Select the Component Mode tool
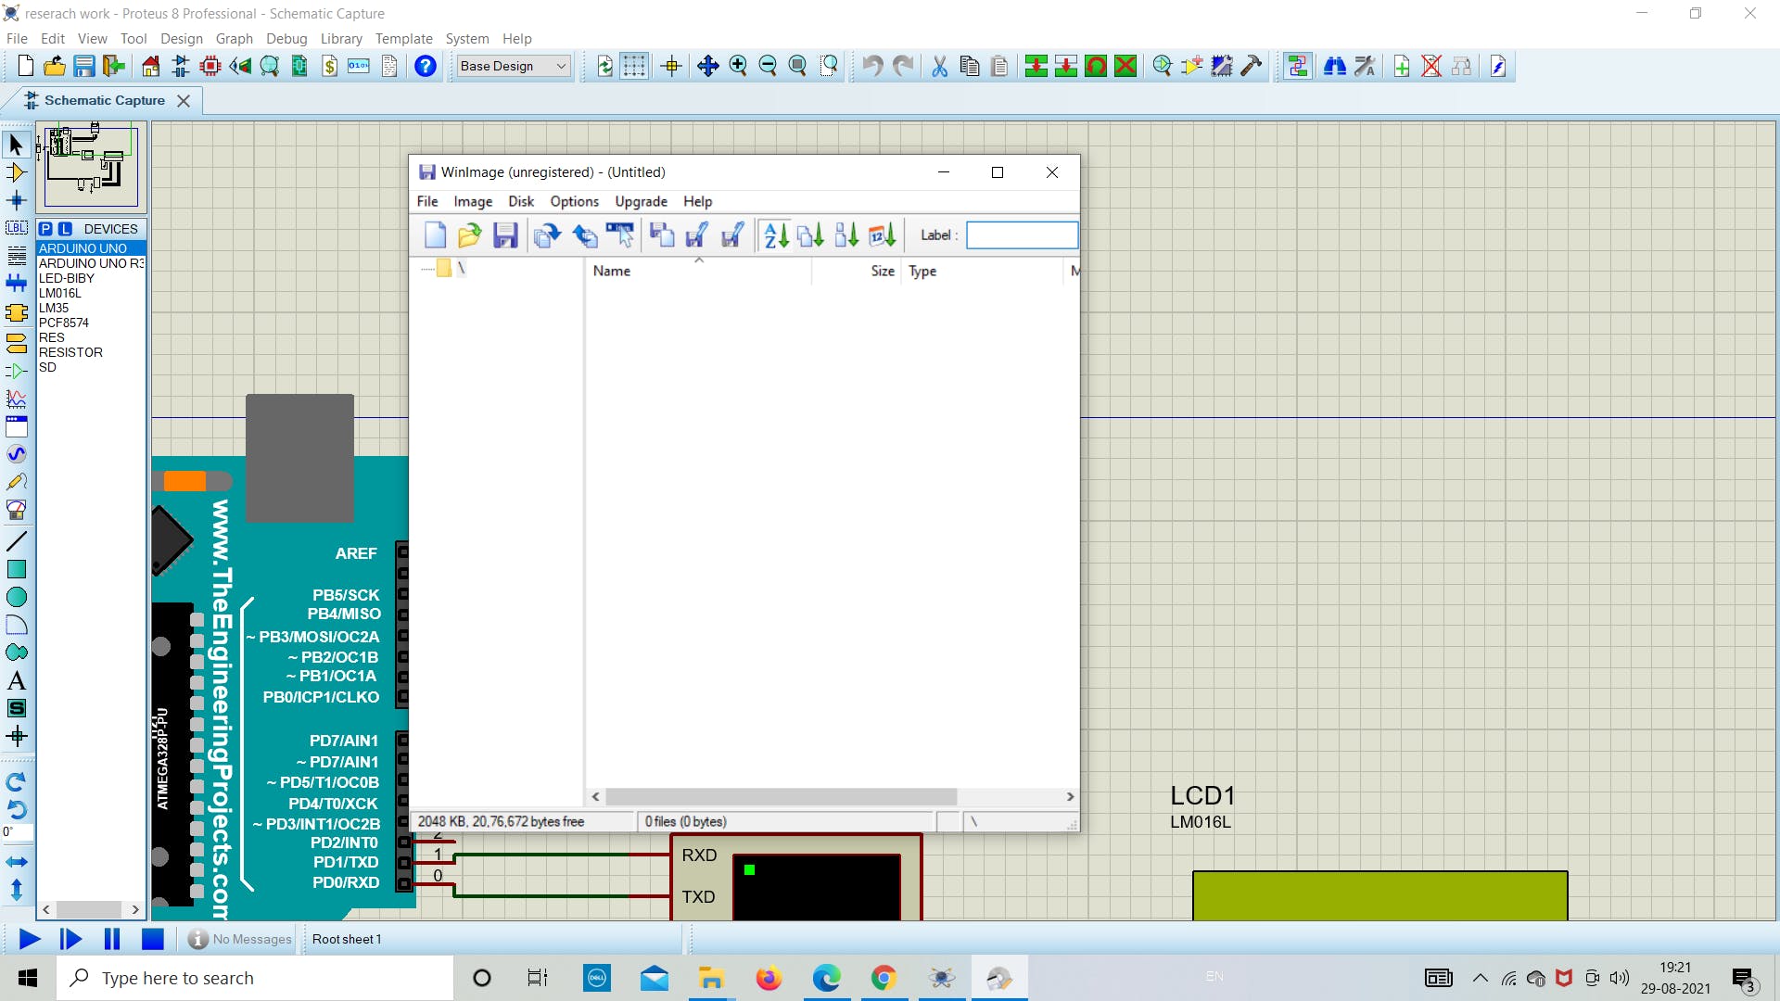The height and width of the screenshot is (1001, 1780). pos(16,172)
